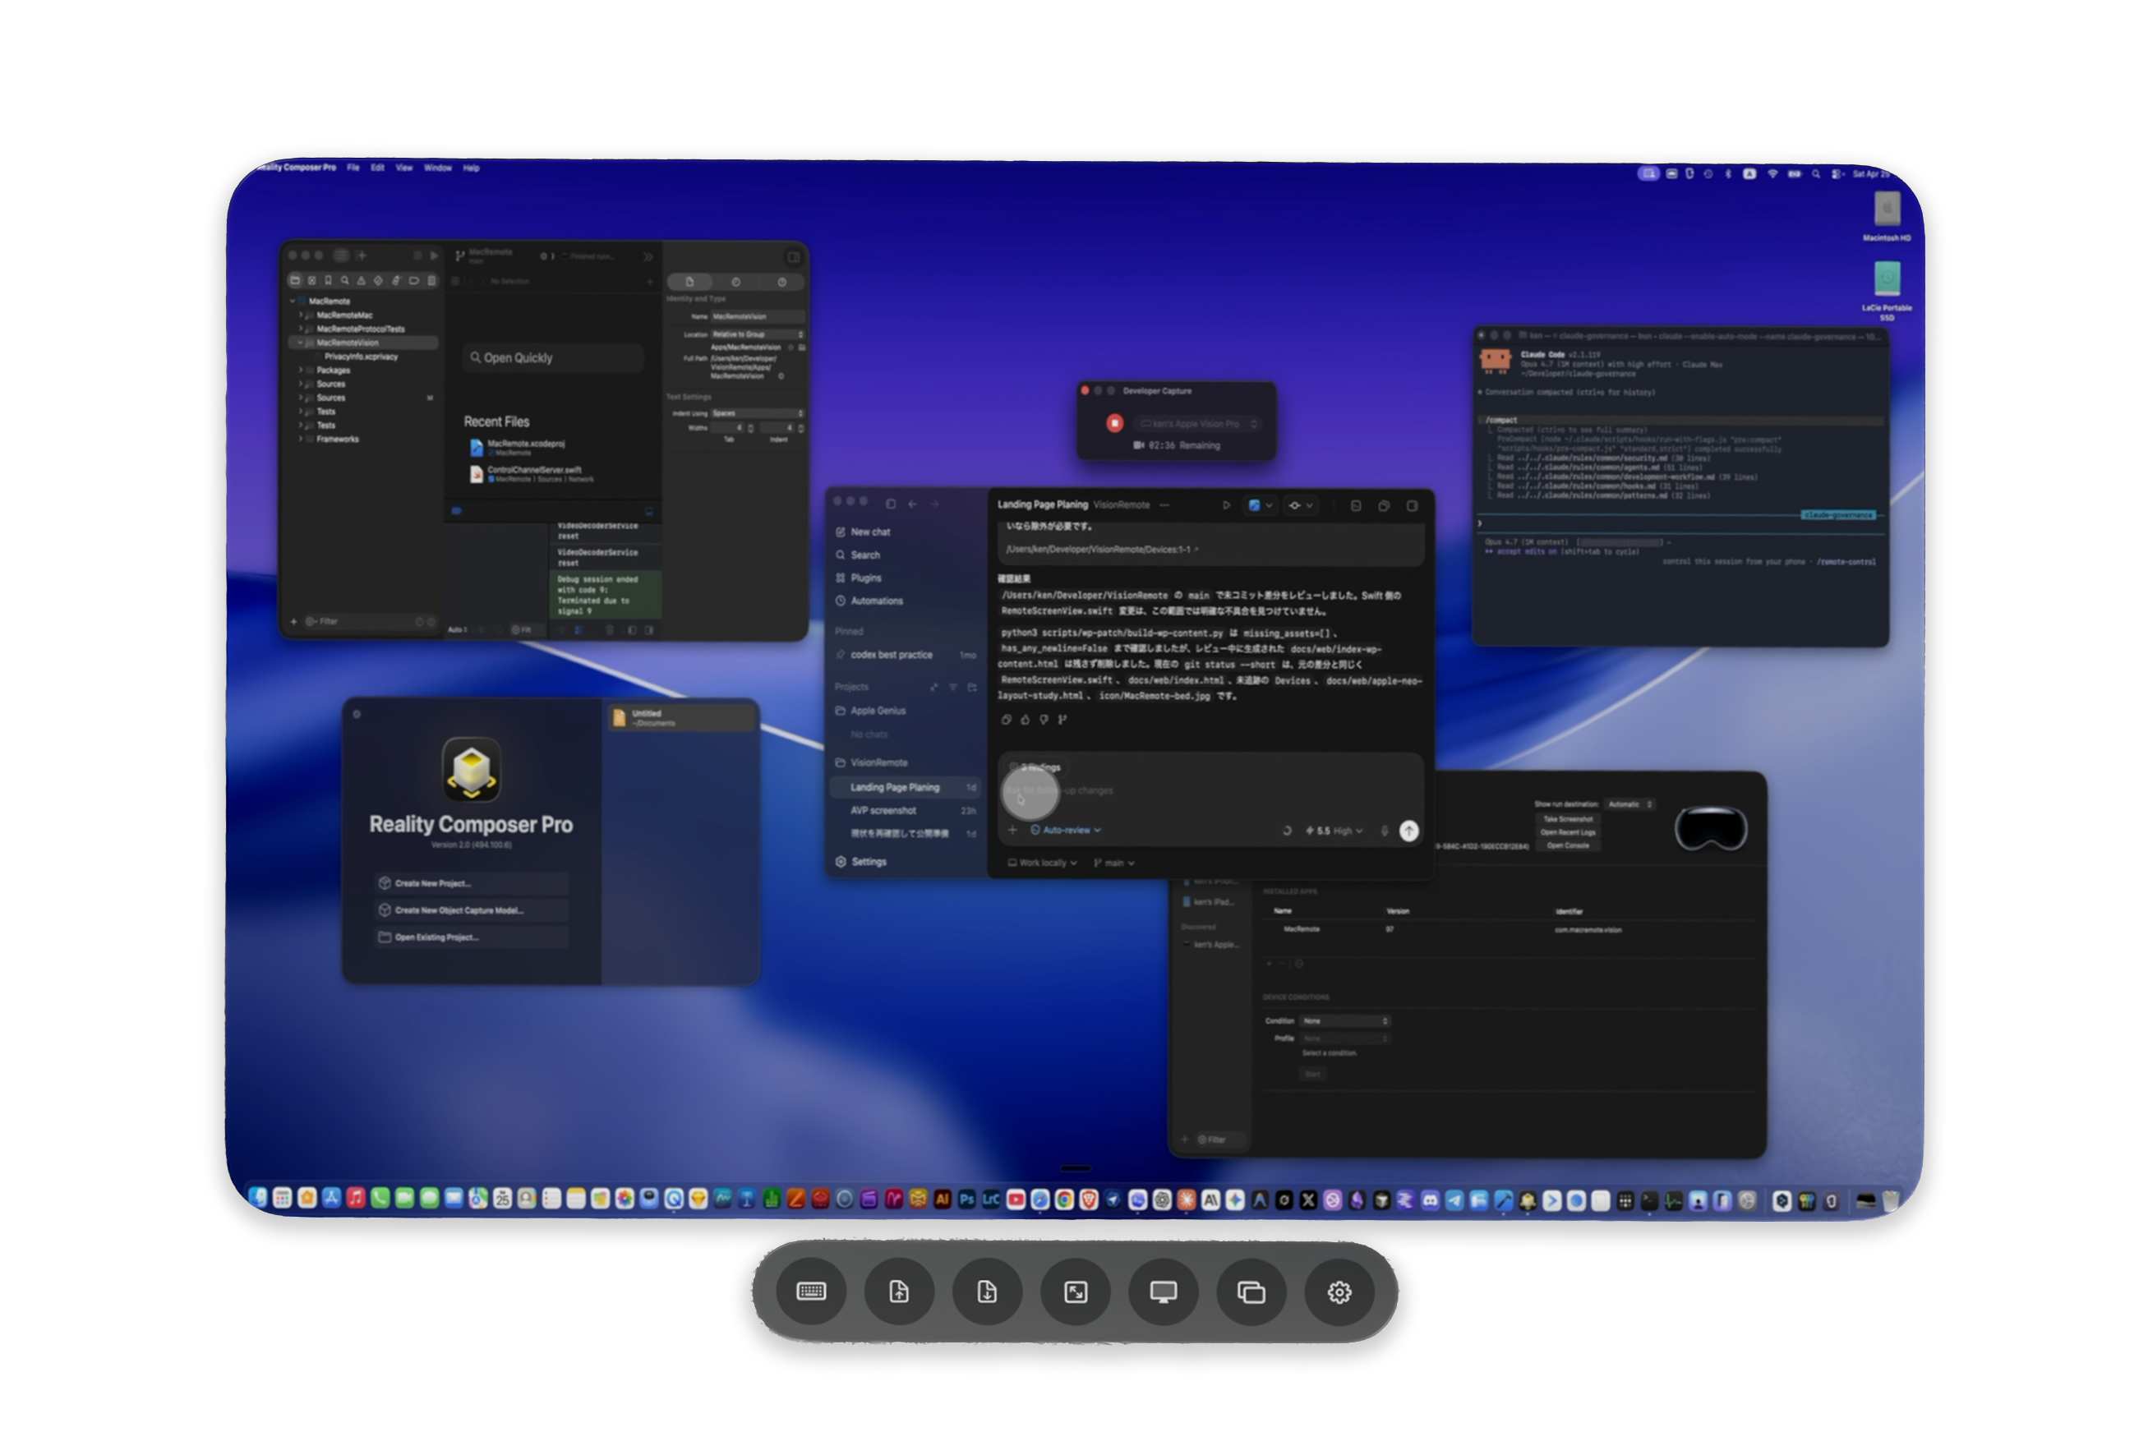The height and width of the screenshot is (1432, 2148).
Task: Click Take Screenshot in Devices window
Action: 1568,819
